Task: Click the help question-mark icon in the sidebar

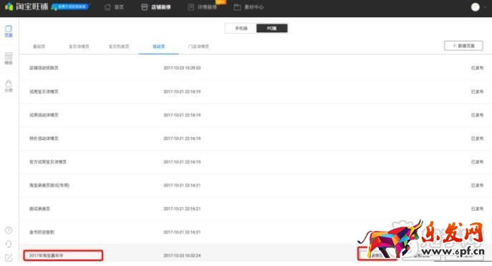Action: 9,231
